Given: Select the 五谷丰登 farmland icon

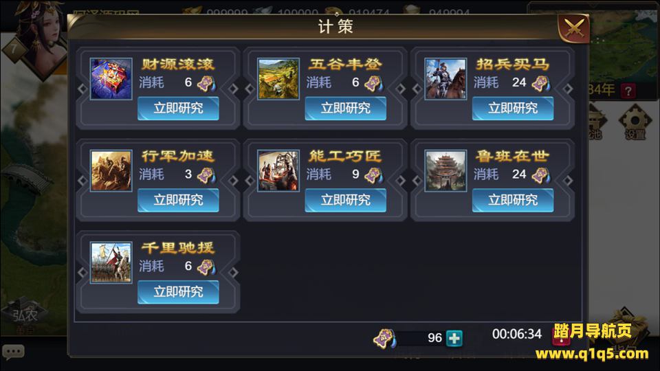Looking at the screenshot, I should (x=278, y=78).
